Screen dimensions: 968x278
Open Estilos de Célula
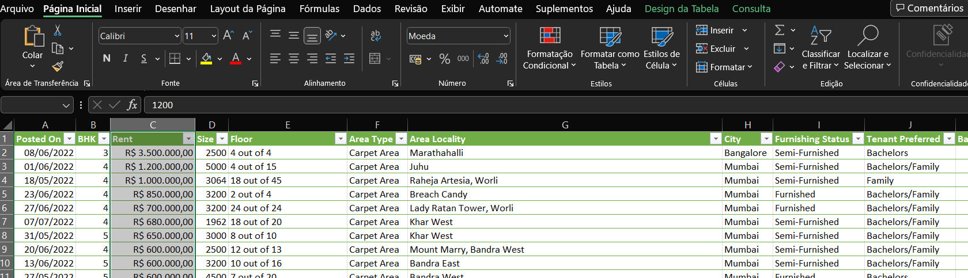coord(661,48)
